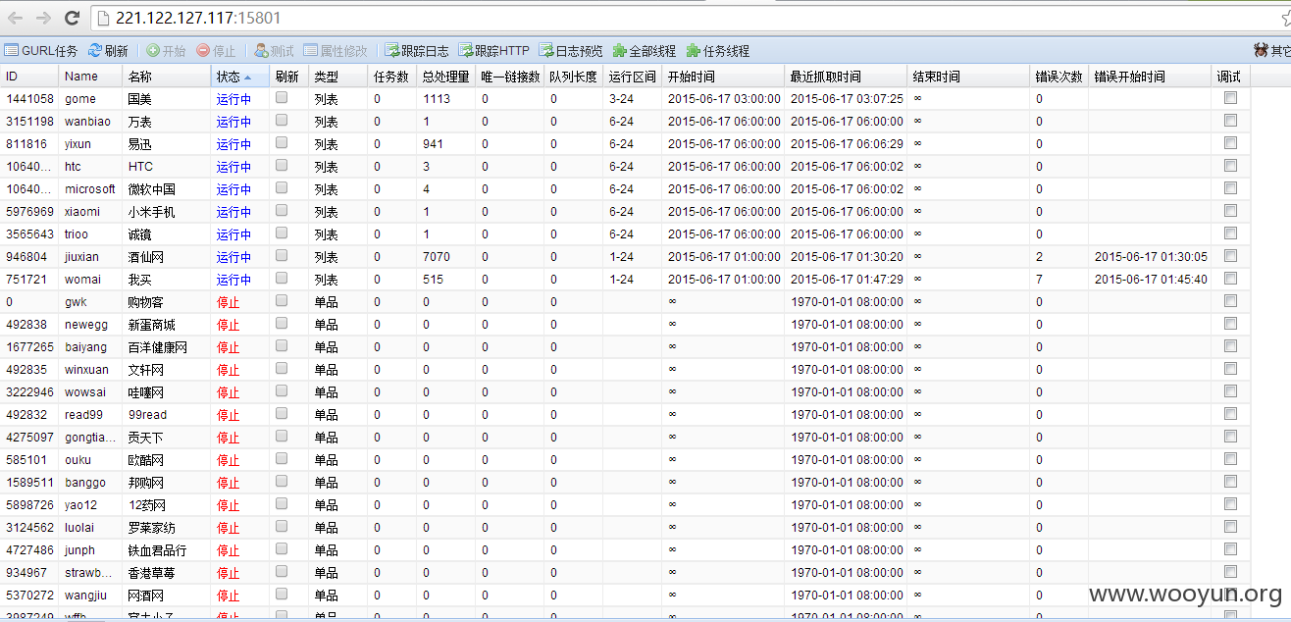Screen dimensions: 1291x622
Task: Open 跟踪日志 trace log
Action: tap(417, 50)
